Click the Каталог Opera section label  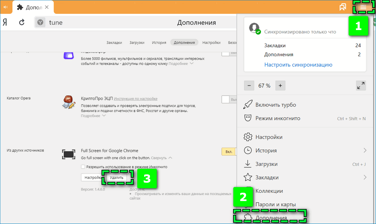[19, 98]
